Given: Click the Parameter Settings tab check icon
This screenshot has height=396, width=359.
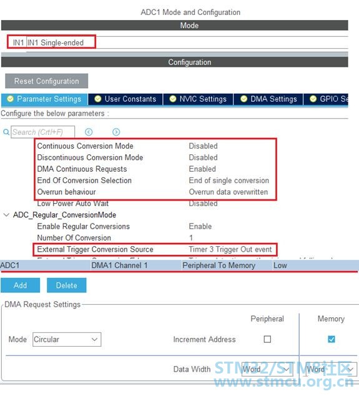Looking at the screenshot, I should [x=11, y=99].
